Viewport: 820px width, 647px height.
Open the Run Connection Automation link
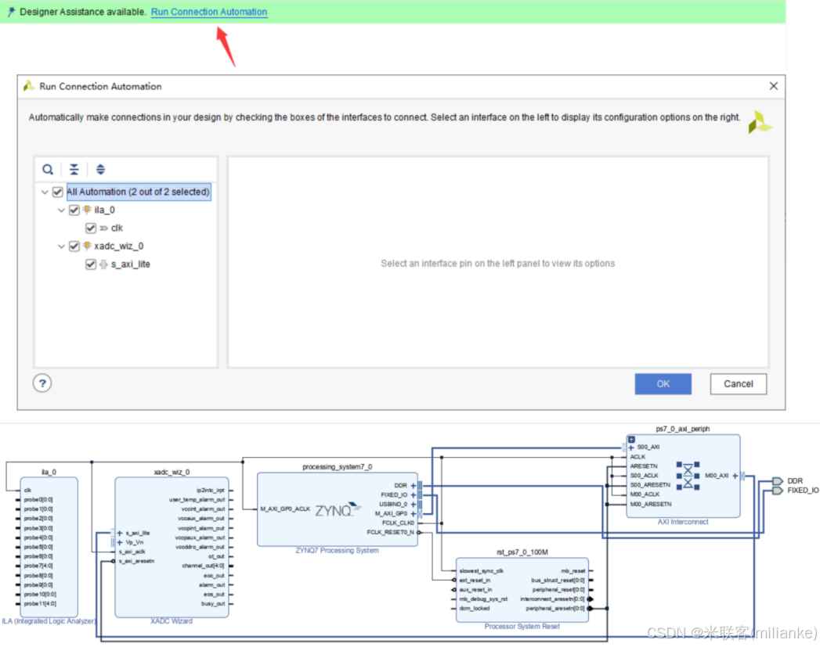pyautogui.click(x=208, y=12)
